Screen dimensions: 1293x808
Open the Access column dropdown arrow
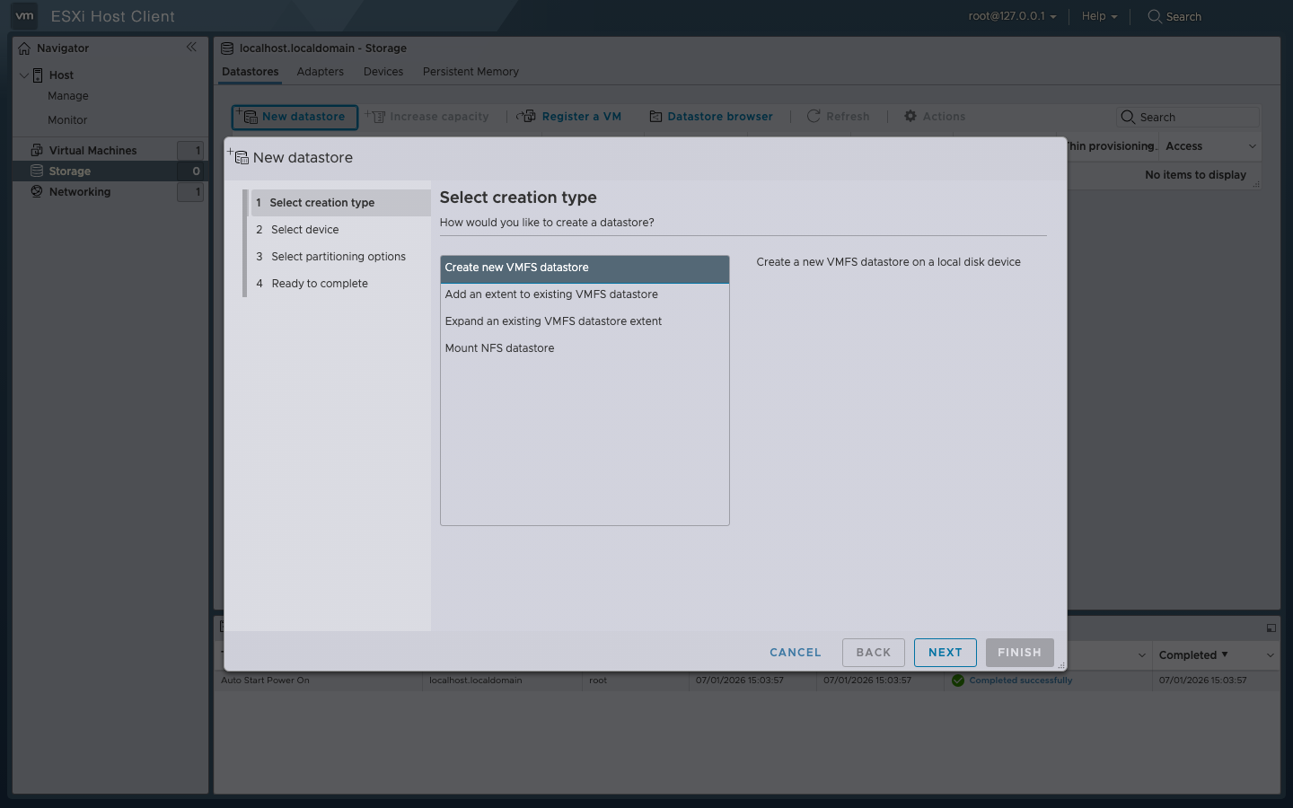pyautogui.click(x=1253, y=146)
